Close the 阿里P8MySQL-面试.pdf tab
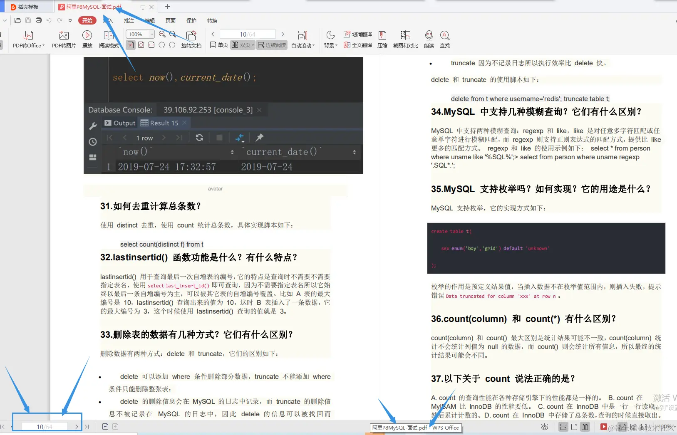677x435 pixels. coord(151,7)
